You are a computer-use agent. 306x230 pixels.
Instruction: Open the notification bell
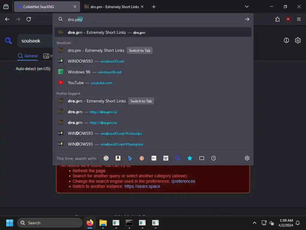(x=298, y=223)
